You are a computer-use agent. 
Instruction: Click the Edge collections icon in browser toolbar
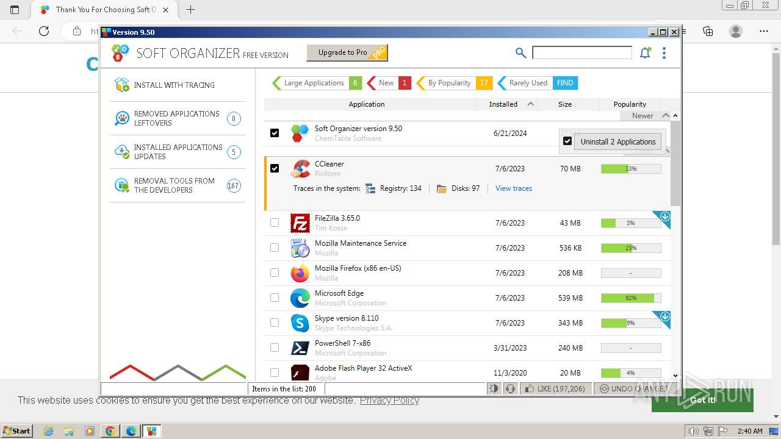(708, 31)
